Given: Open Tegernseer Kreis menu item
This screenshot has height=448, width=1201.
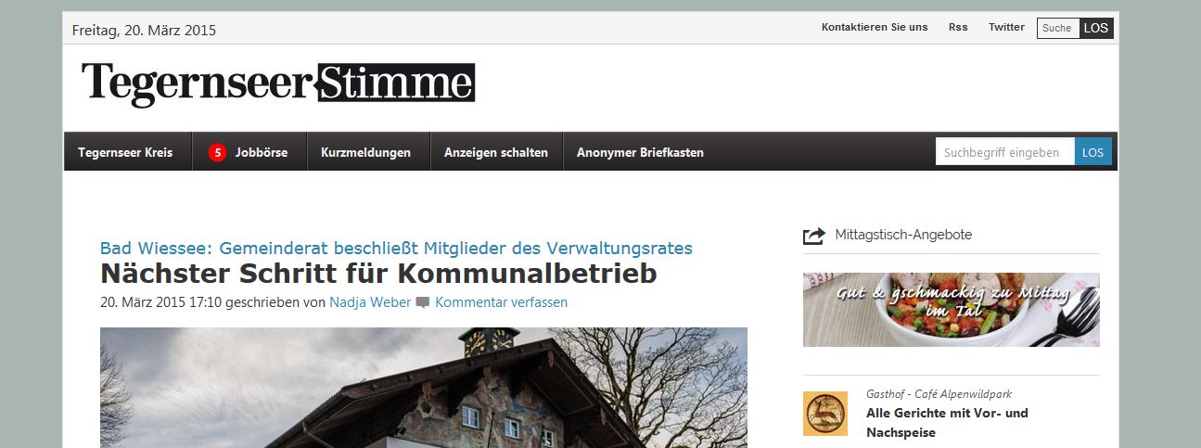Looking at the screenshot, I should (x=125, y=152).
